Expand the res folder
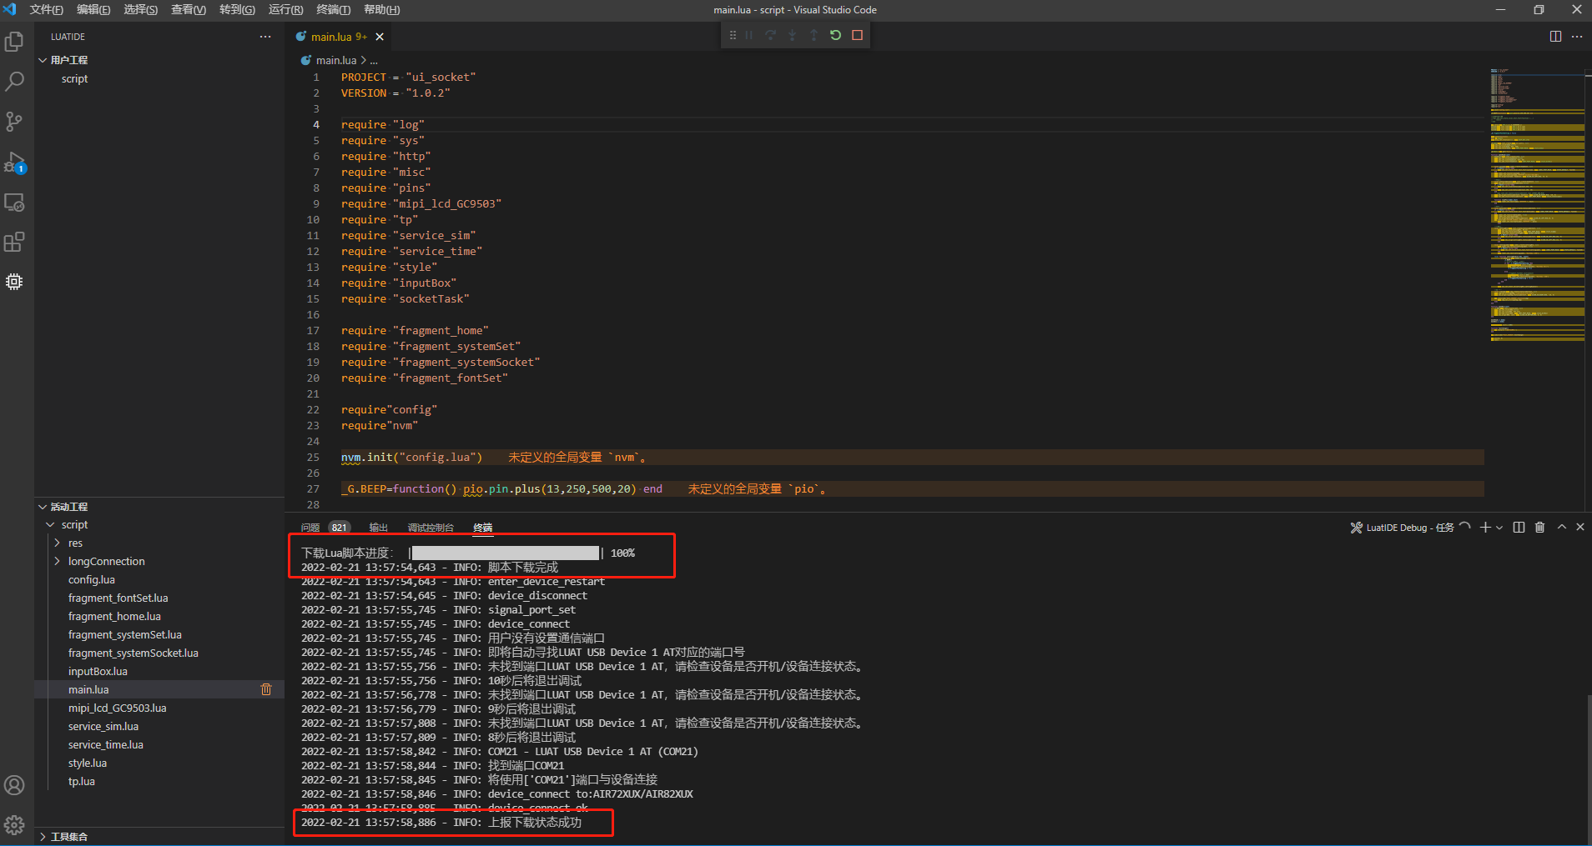This screenshot has width=1592, height=846. tap(57, 543)
